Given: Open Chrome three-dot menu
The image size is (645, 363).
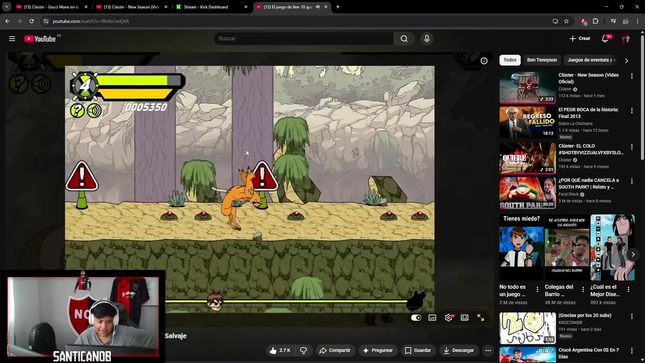Looking at the screenshot, I should click(638, 21).
